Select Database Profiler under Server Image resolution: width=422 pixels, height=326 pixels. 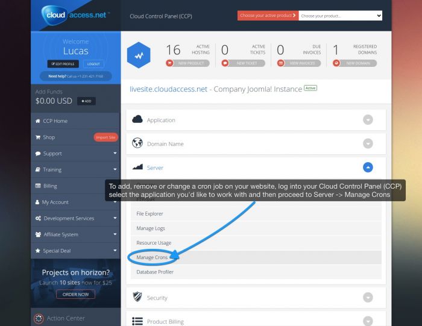coord(256,272)
